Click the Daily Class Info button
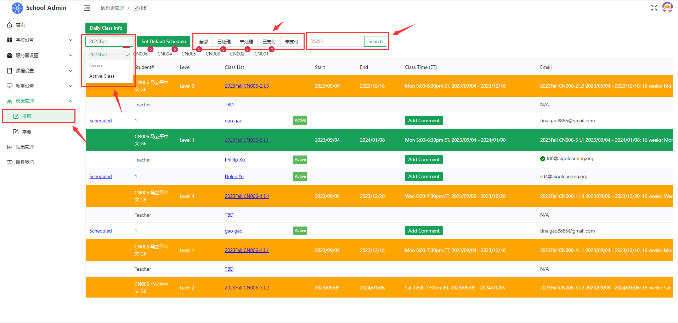Viewport: 678px width, 323px height. tap(106, 28)
